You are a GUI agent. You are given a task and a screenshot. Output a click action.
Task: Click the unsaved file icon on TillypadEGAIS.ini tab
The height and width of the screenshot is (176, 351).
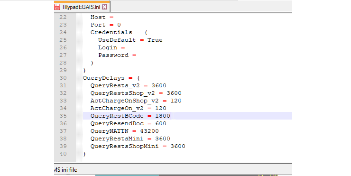pos(57,7)
